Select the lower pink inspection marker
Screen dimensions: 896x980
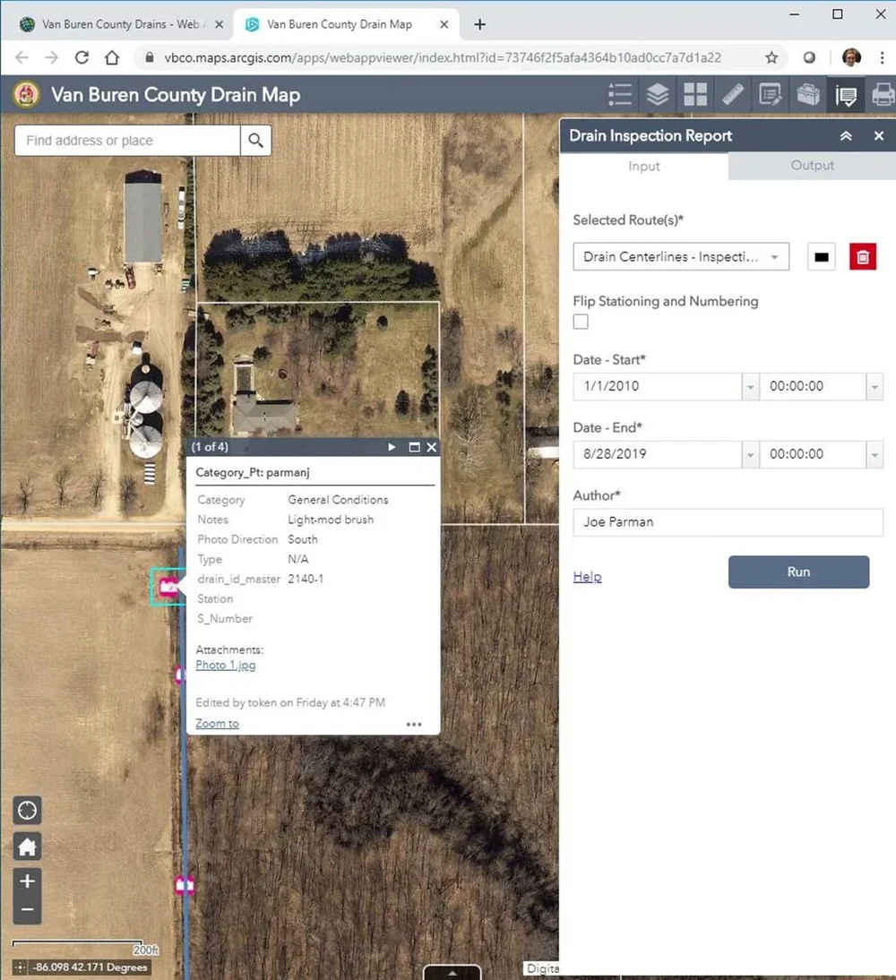[185, 885]
